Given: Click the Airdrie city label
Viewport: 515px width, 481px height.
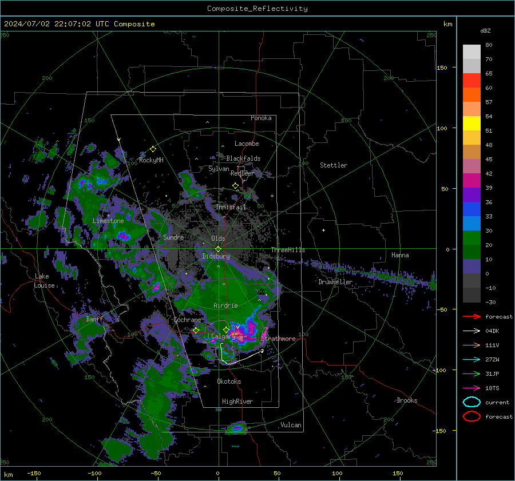Looking at the screenshot, I should click(x=225, y=305).
